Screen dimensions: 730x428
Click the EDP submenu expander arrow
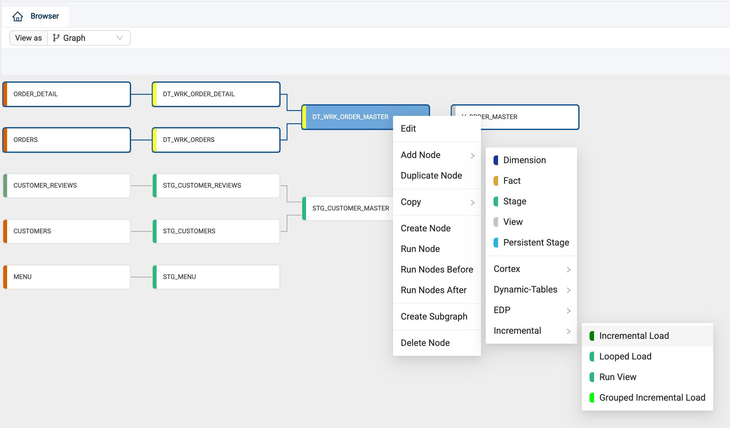pos(570,310)
